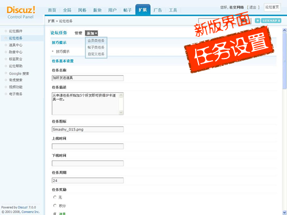
Task: Open the 工具 tab
Action: click(x=173, y=10)
